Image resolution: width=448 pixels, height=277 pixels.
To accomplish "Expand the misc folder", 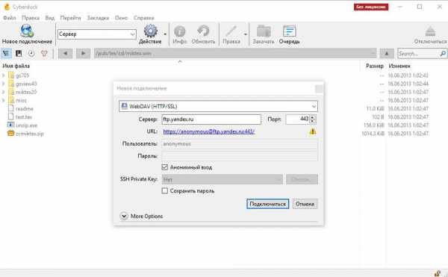I will (x=4, y=100).
